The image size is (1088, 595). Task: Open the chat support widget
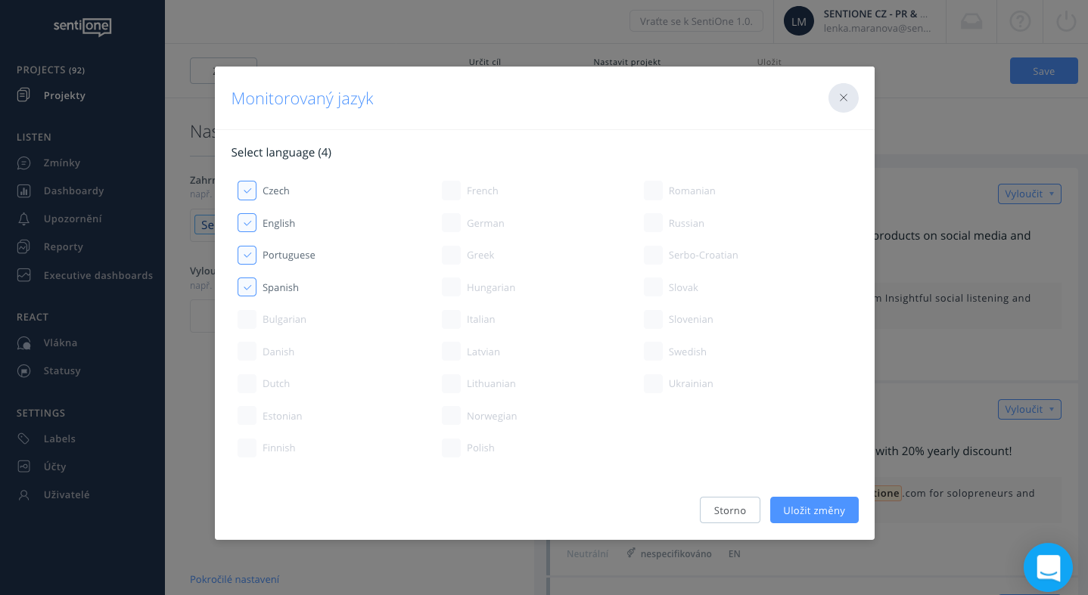(1048, 567)
